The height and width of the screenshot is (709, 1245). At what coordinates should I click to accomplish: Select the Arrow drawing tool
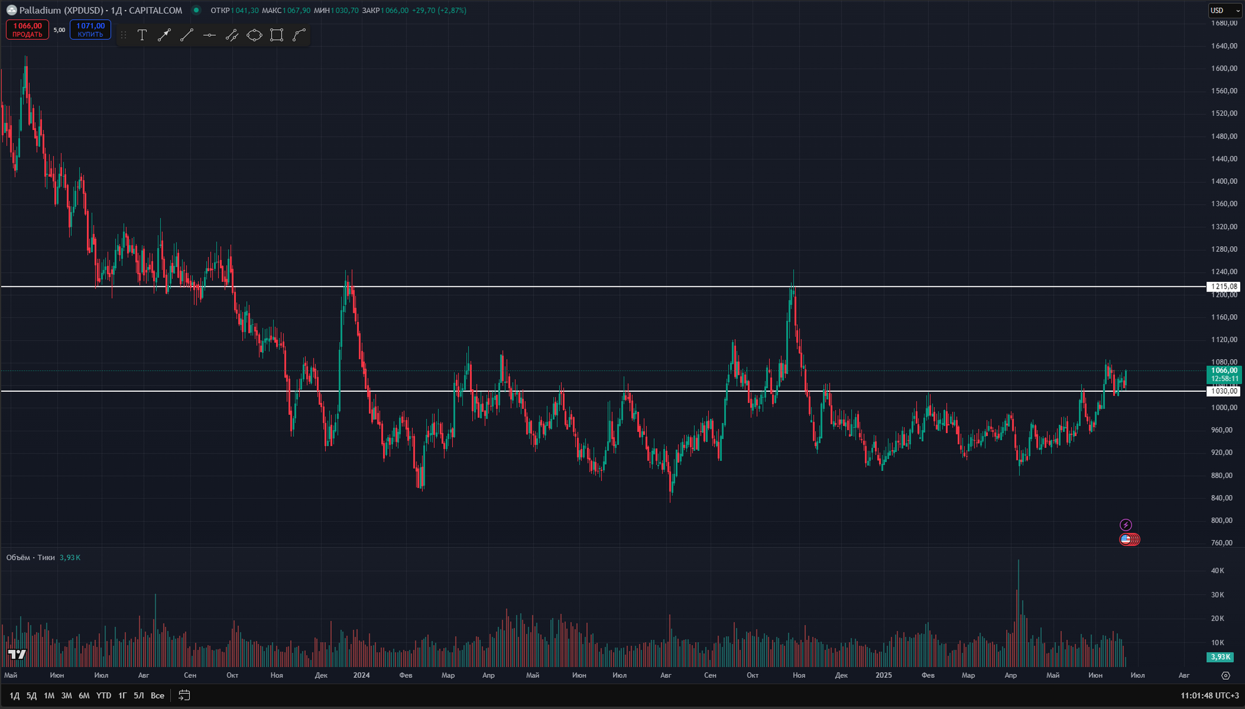tap(164, 35)
